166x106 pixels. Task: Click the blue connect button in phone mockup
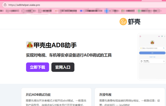pos(152,53)
